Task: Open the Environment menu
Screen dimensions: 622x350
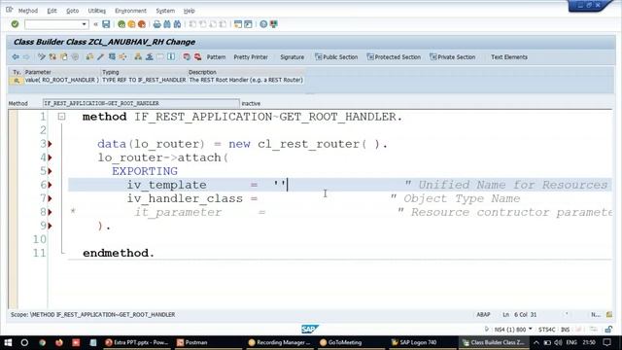Action: 130,11
